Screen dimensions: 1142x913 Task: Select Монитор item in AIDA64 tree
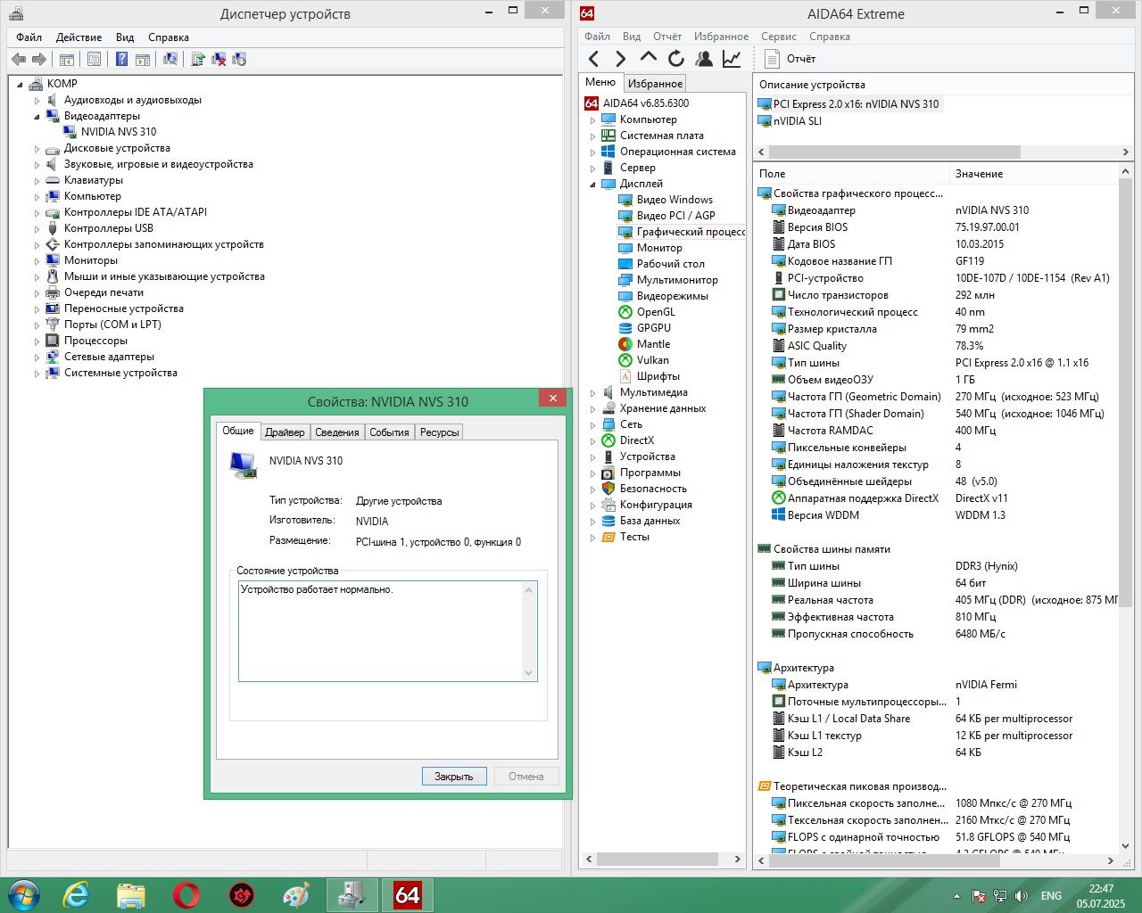[650, 248]
